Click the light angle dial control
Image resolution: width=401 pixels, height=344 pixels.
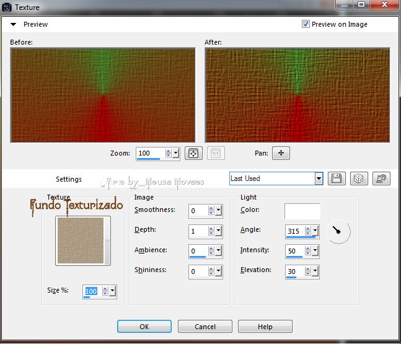click(338, 232)
